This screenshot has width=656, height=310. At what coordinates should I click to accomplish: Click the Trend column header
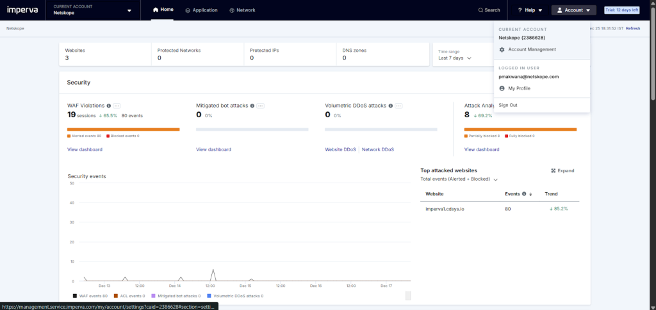coord(551,194)
